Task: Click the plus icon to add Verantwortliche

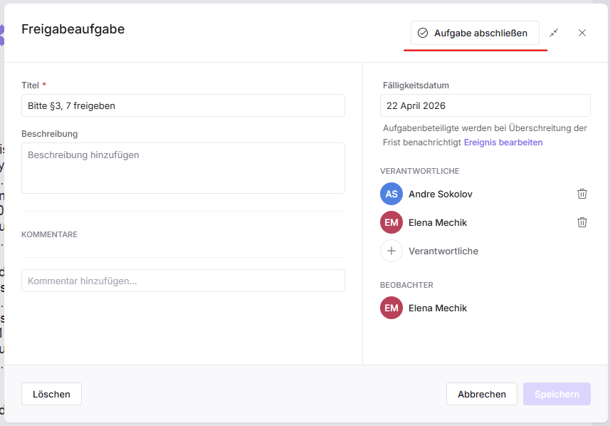Action: point(391,251)
